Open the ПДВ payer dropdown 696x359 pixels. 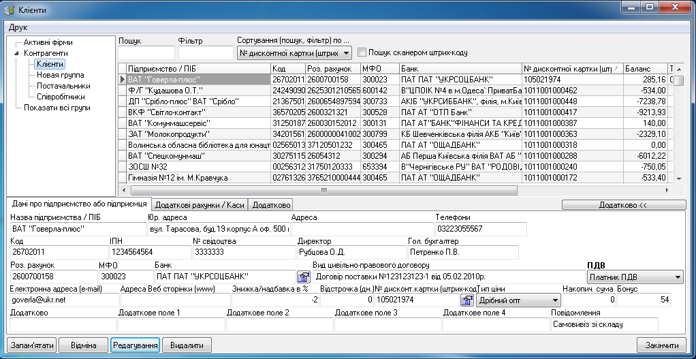(x=678, y=277)
